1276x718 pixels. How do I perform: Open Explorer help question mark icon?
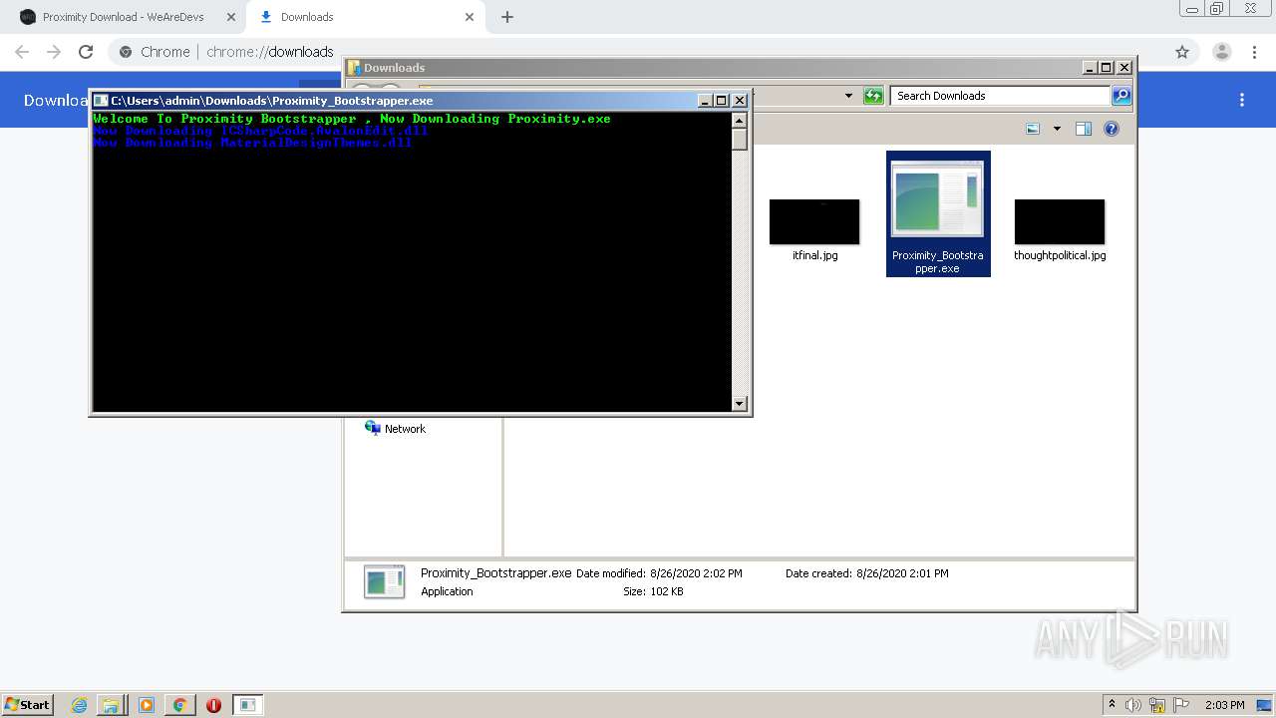coord(1112,129)
